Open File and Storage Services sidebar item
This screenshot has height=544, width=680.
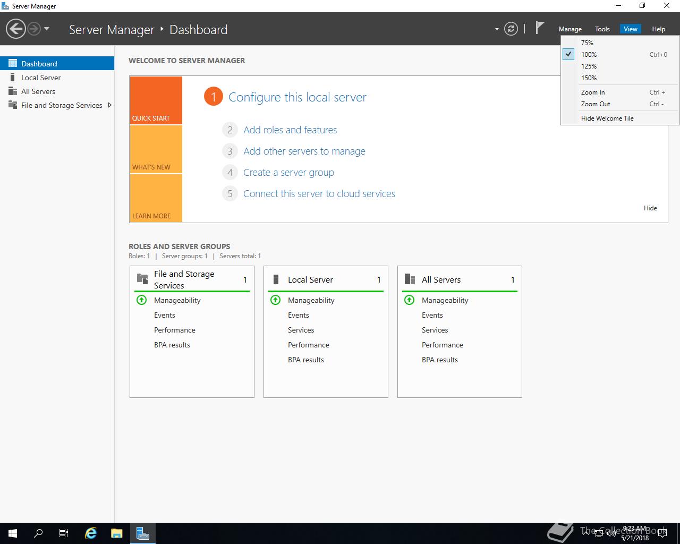tap(57, 105)
